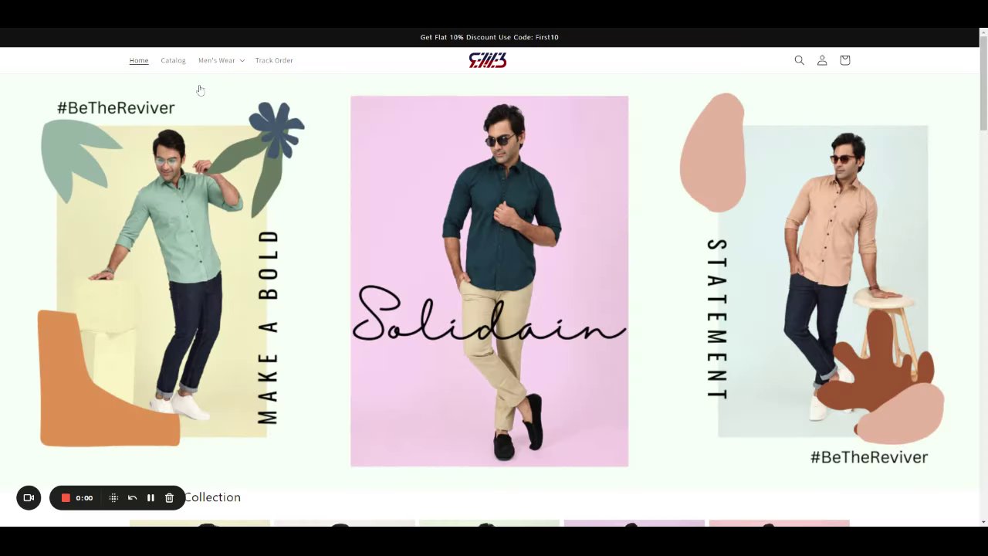Viewport: 988px width, 556px height.
Task: Click the store logo in header
Action: click(x=488, y=60)
